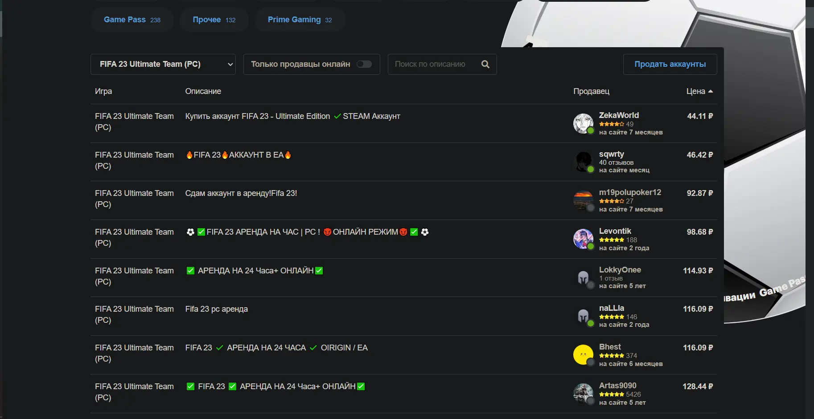The width and height of the screenshot is (814, 419).
Task: Open LokkyOnee seller name link
Action: 620,270
